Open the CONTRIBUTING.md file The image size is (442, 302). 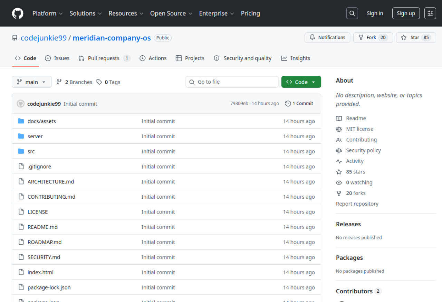pos(51,197)
